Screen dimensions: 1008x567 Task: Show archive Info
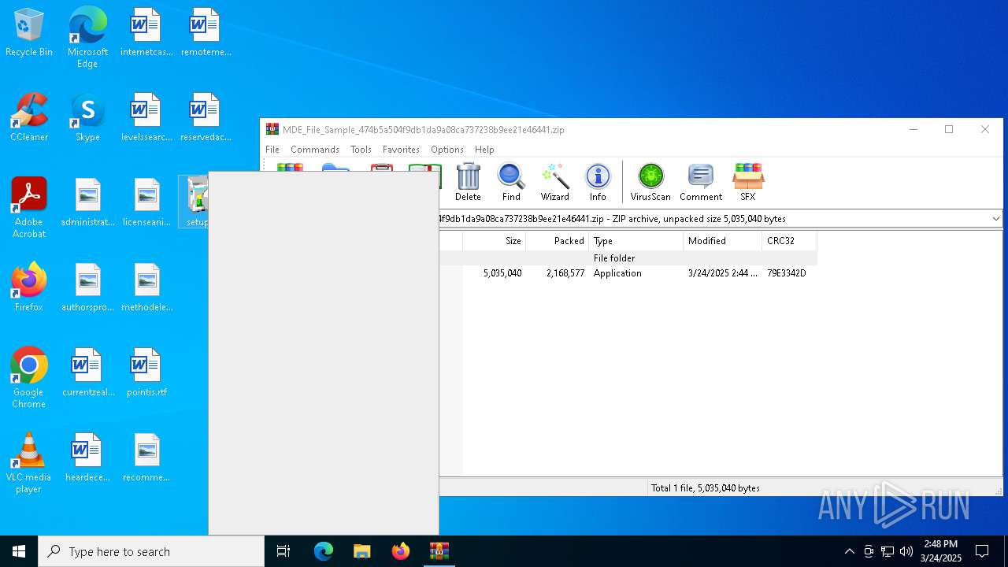(598, 183)
